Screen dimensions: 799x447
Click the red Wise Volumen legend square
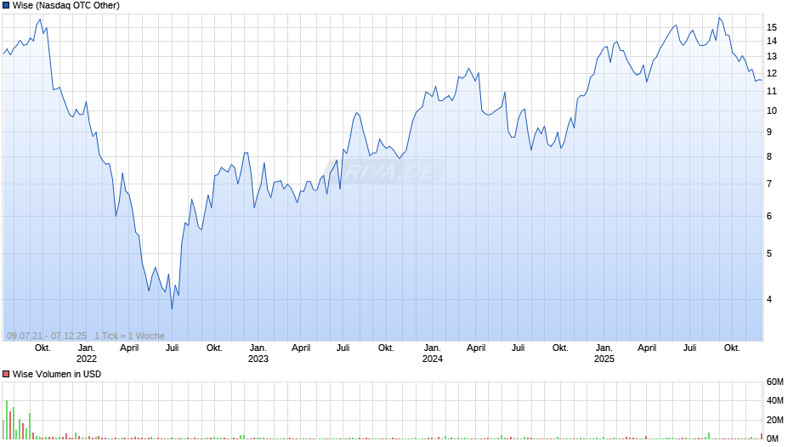click(6, 374)
